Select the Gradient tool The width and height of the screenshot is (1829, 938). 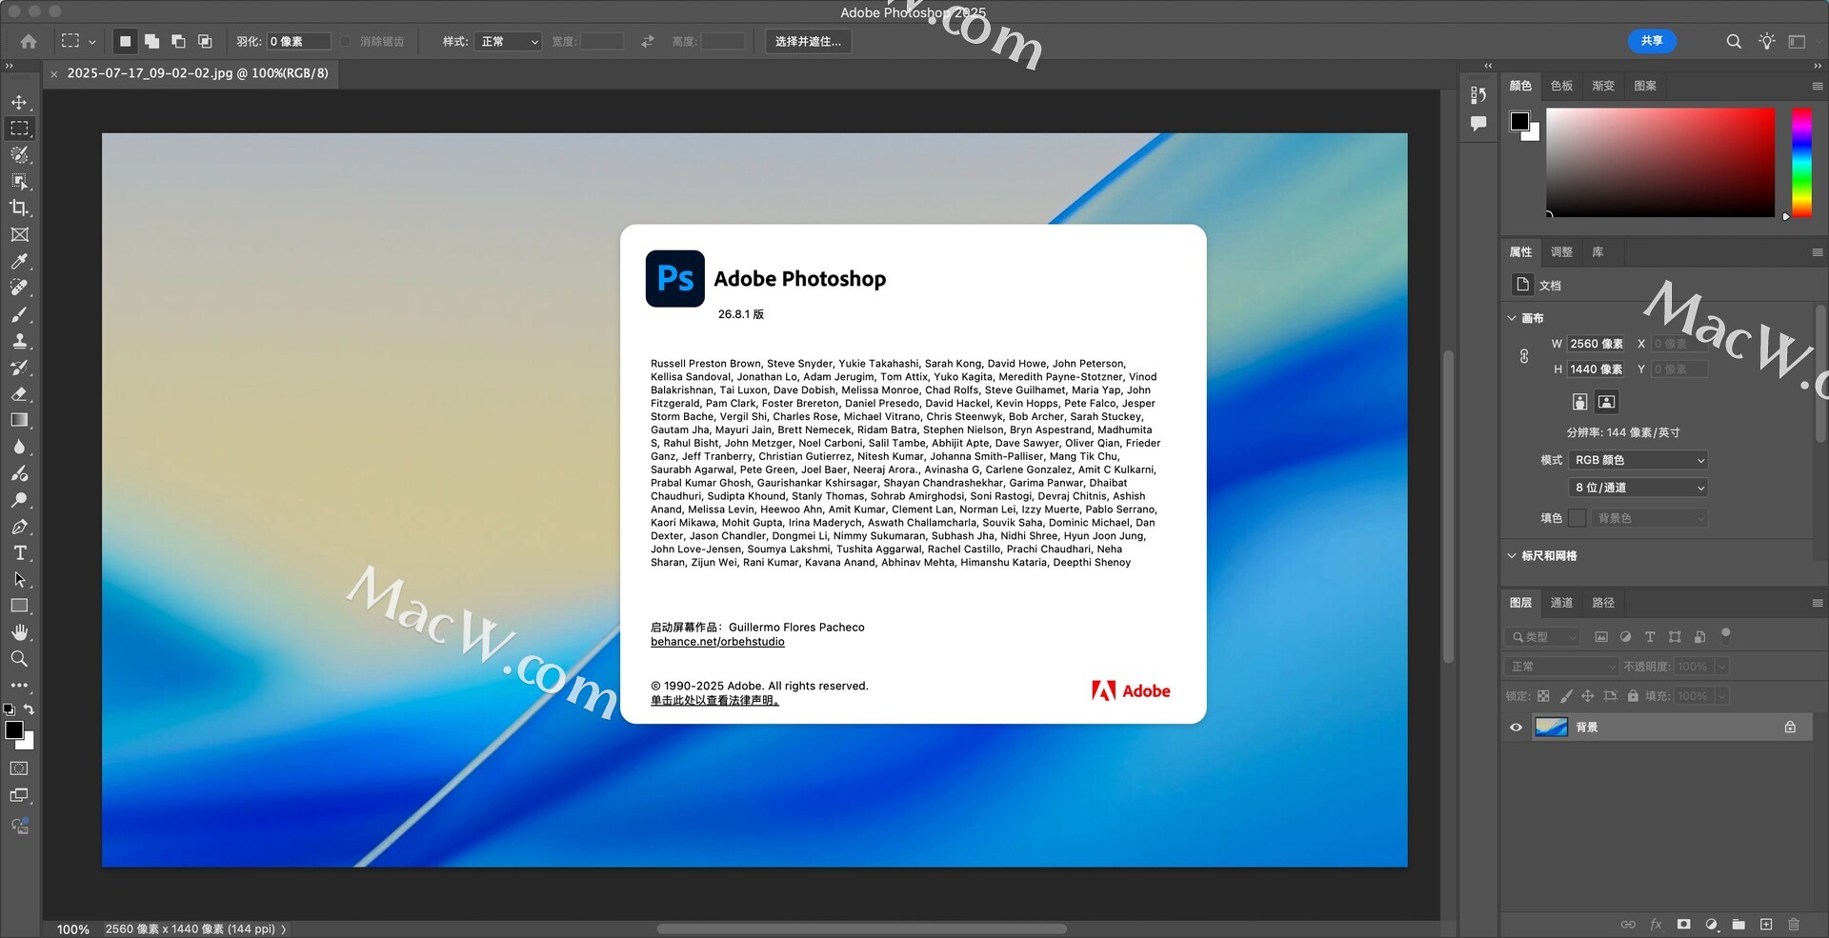19,420
